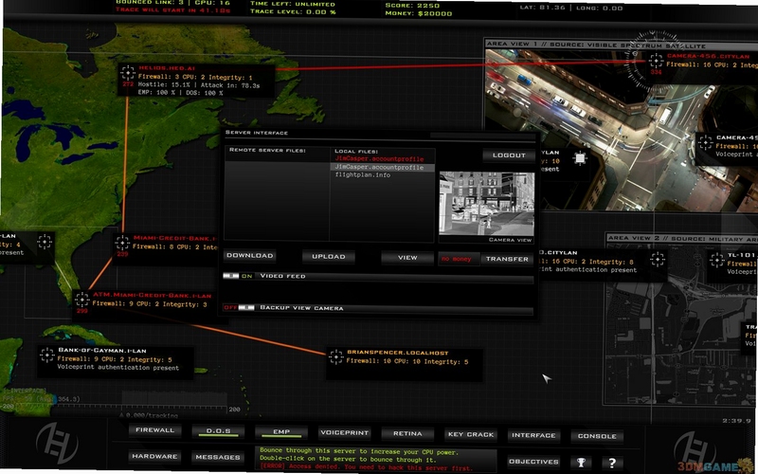Select flightplan.info in local files
This screenshot has width=758, height=474.
(x=363, y=175)
